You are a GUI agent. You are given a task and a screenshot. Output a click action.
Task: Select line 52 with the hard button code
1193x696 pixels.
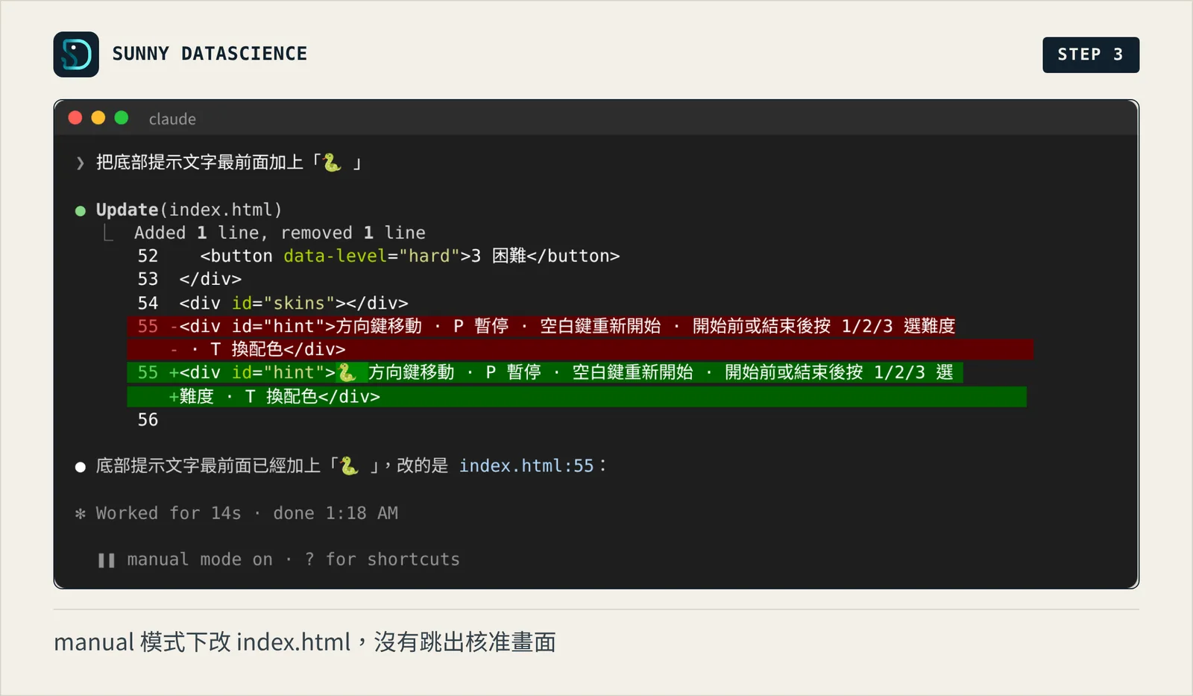point(379,256)
